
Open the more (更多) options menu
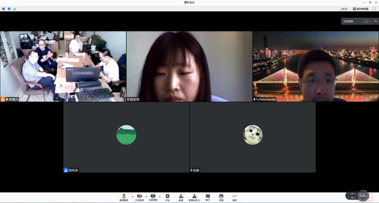point(235,196)
